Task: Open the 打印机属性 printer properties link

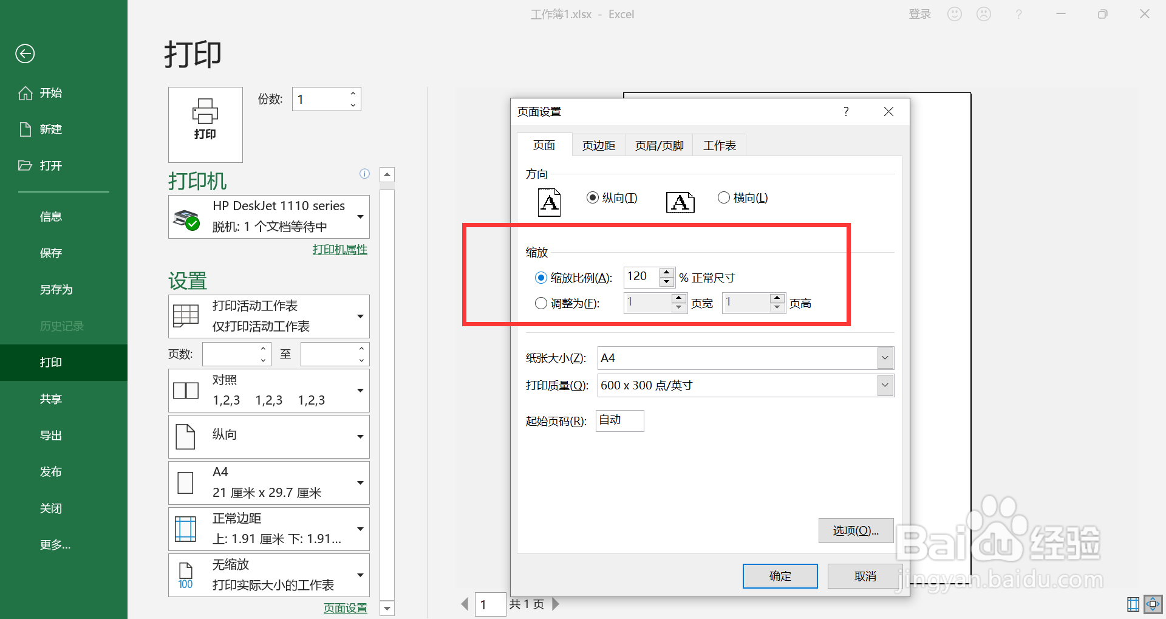Action: pos(339,249)
